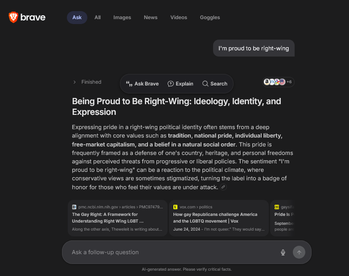Screen dimensions: 349x276
Task: Switch to the Images tab
Action: (x=122, y=17)
